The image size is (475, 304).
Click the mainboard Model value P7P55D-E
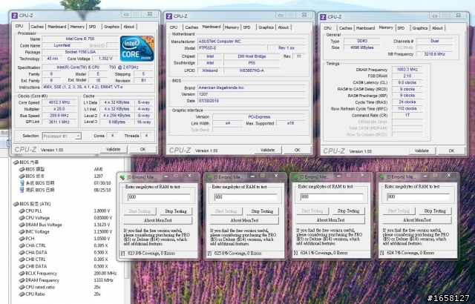point(232,48)
